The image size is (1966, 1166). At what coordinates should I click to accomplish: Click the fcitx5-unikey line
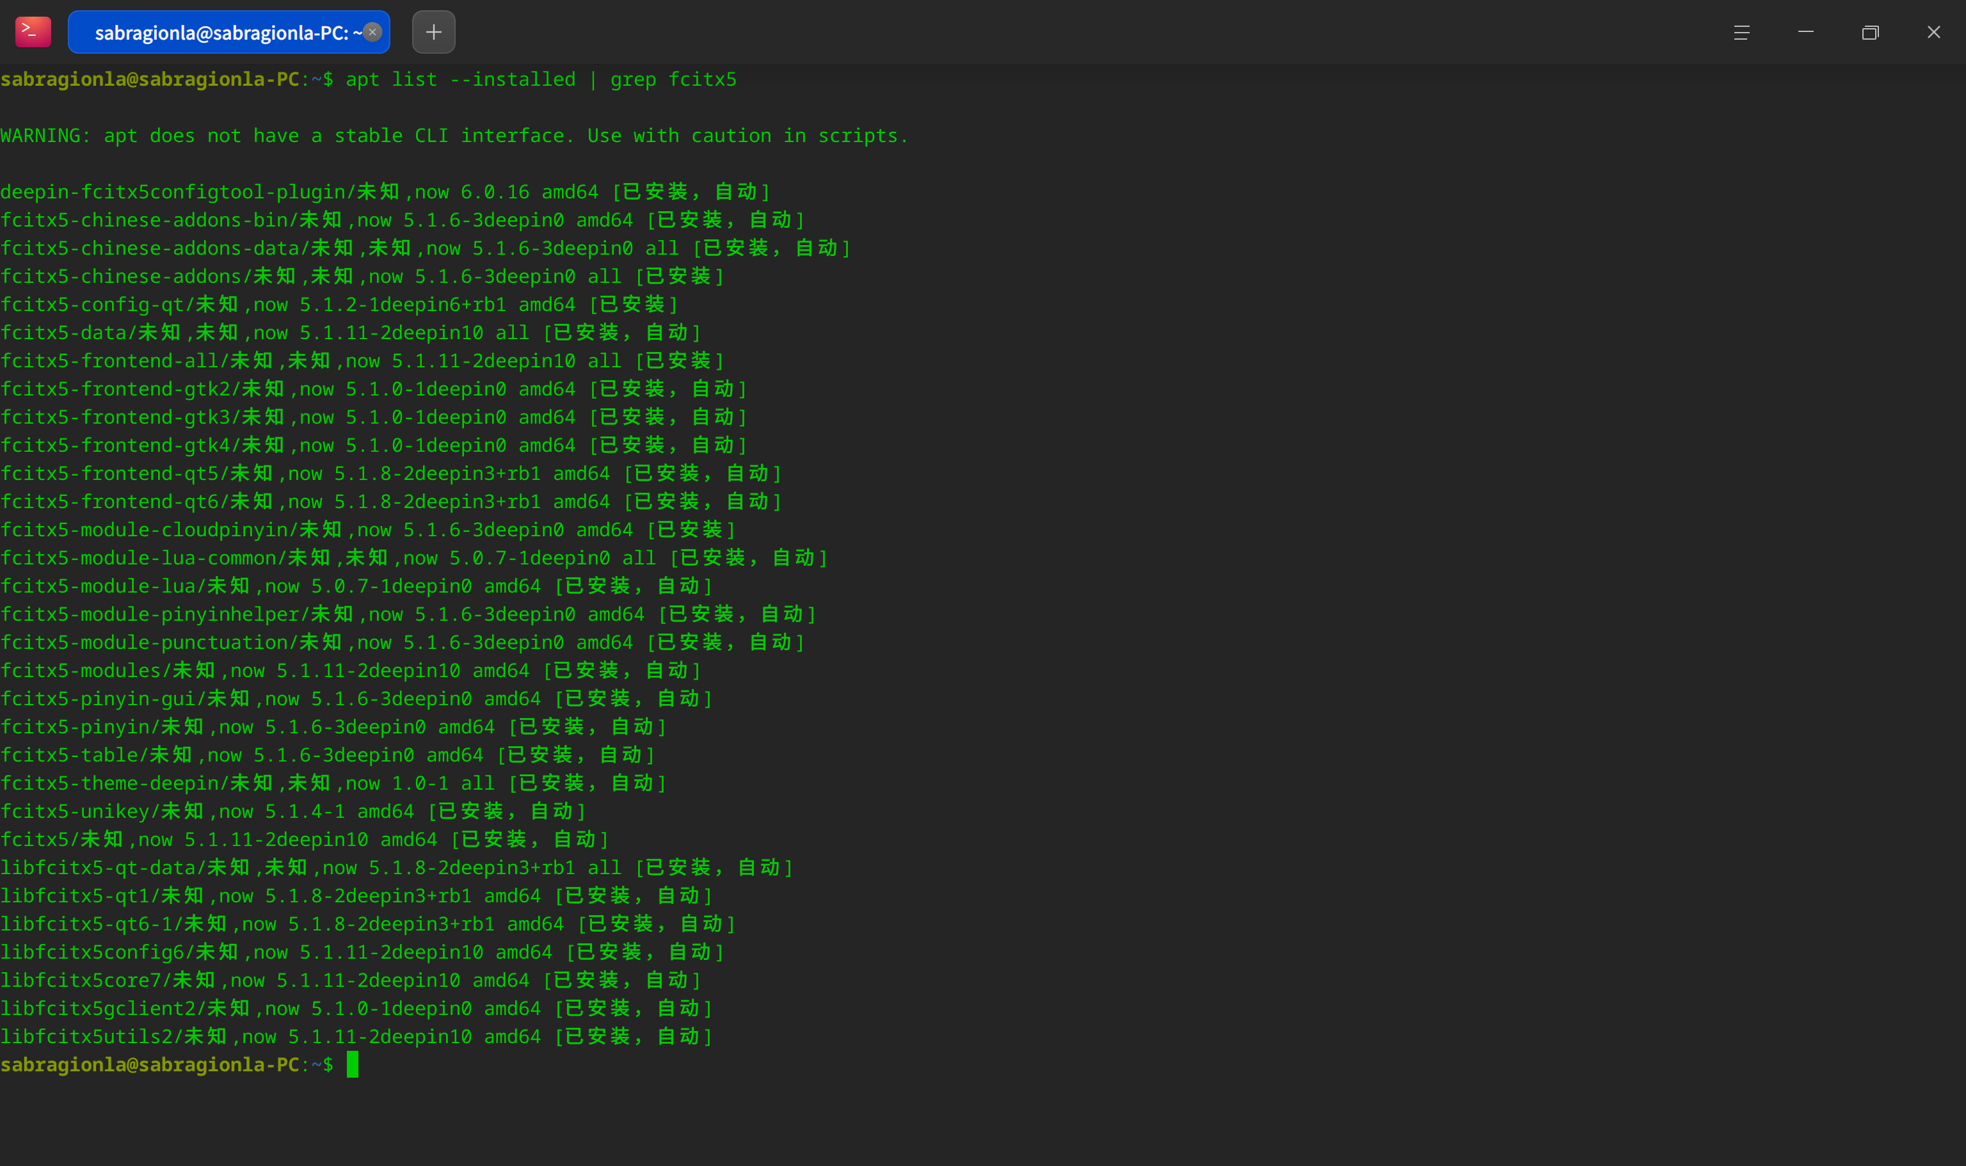click(293, 811)
